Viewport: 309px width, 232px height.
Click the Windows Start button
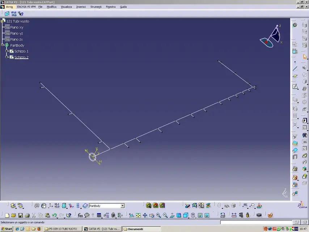click(7, 229)
